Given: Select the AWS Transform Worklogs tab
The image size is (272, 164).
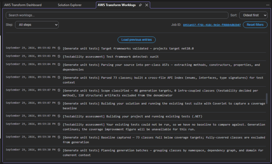Looking at the screenshot, I should [117, 5].
